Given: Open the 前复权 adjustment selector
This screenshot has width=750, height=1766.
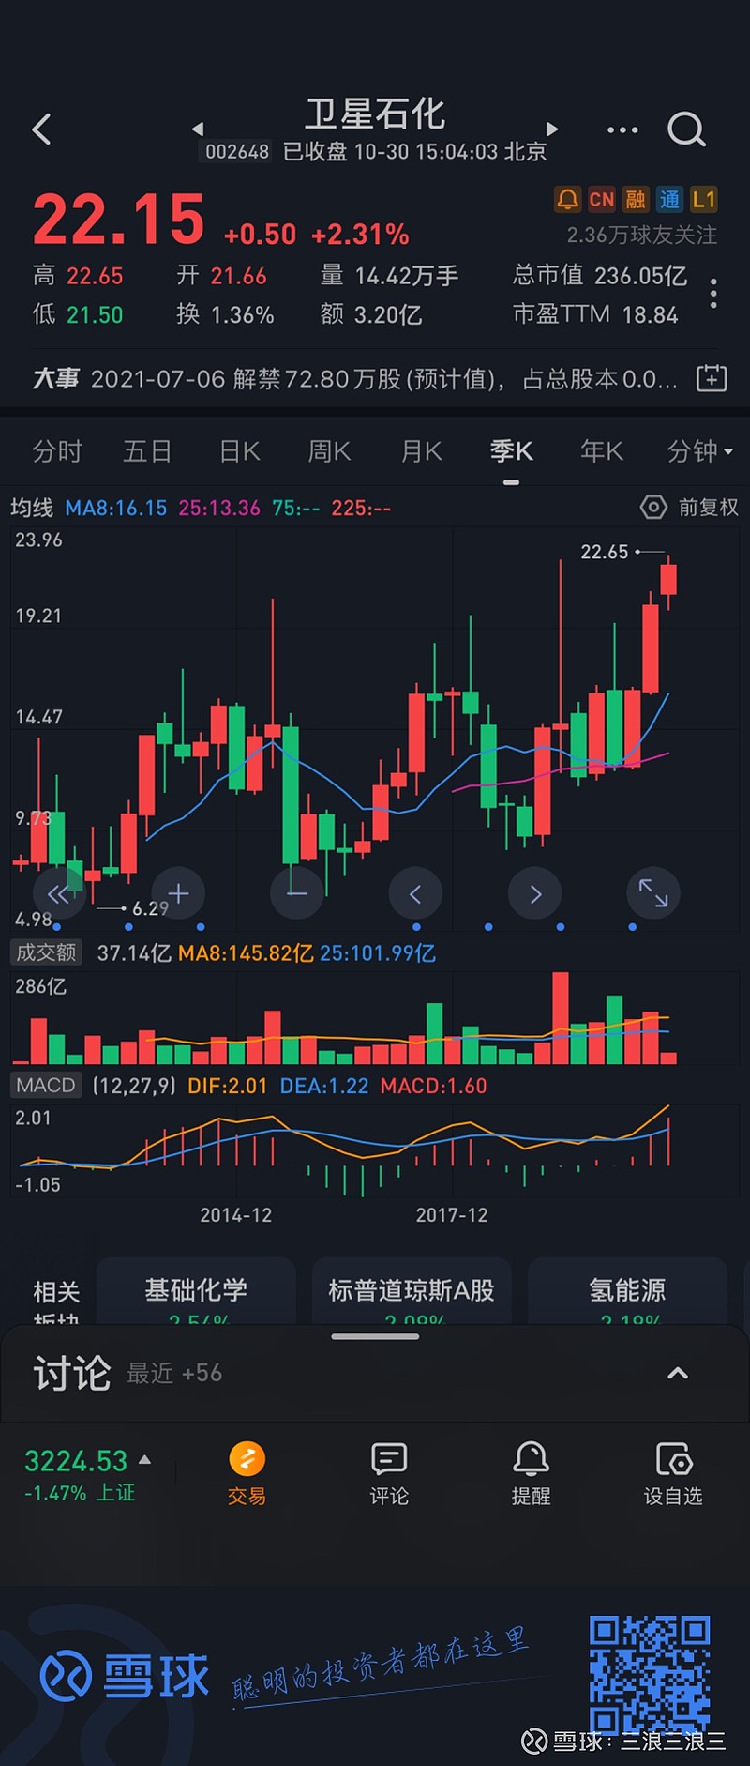Looking at the screenshot, I should 708,508.
